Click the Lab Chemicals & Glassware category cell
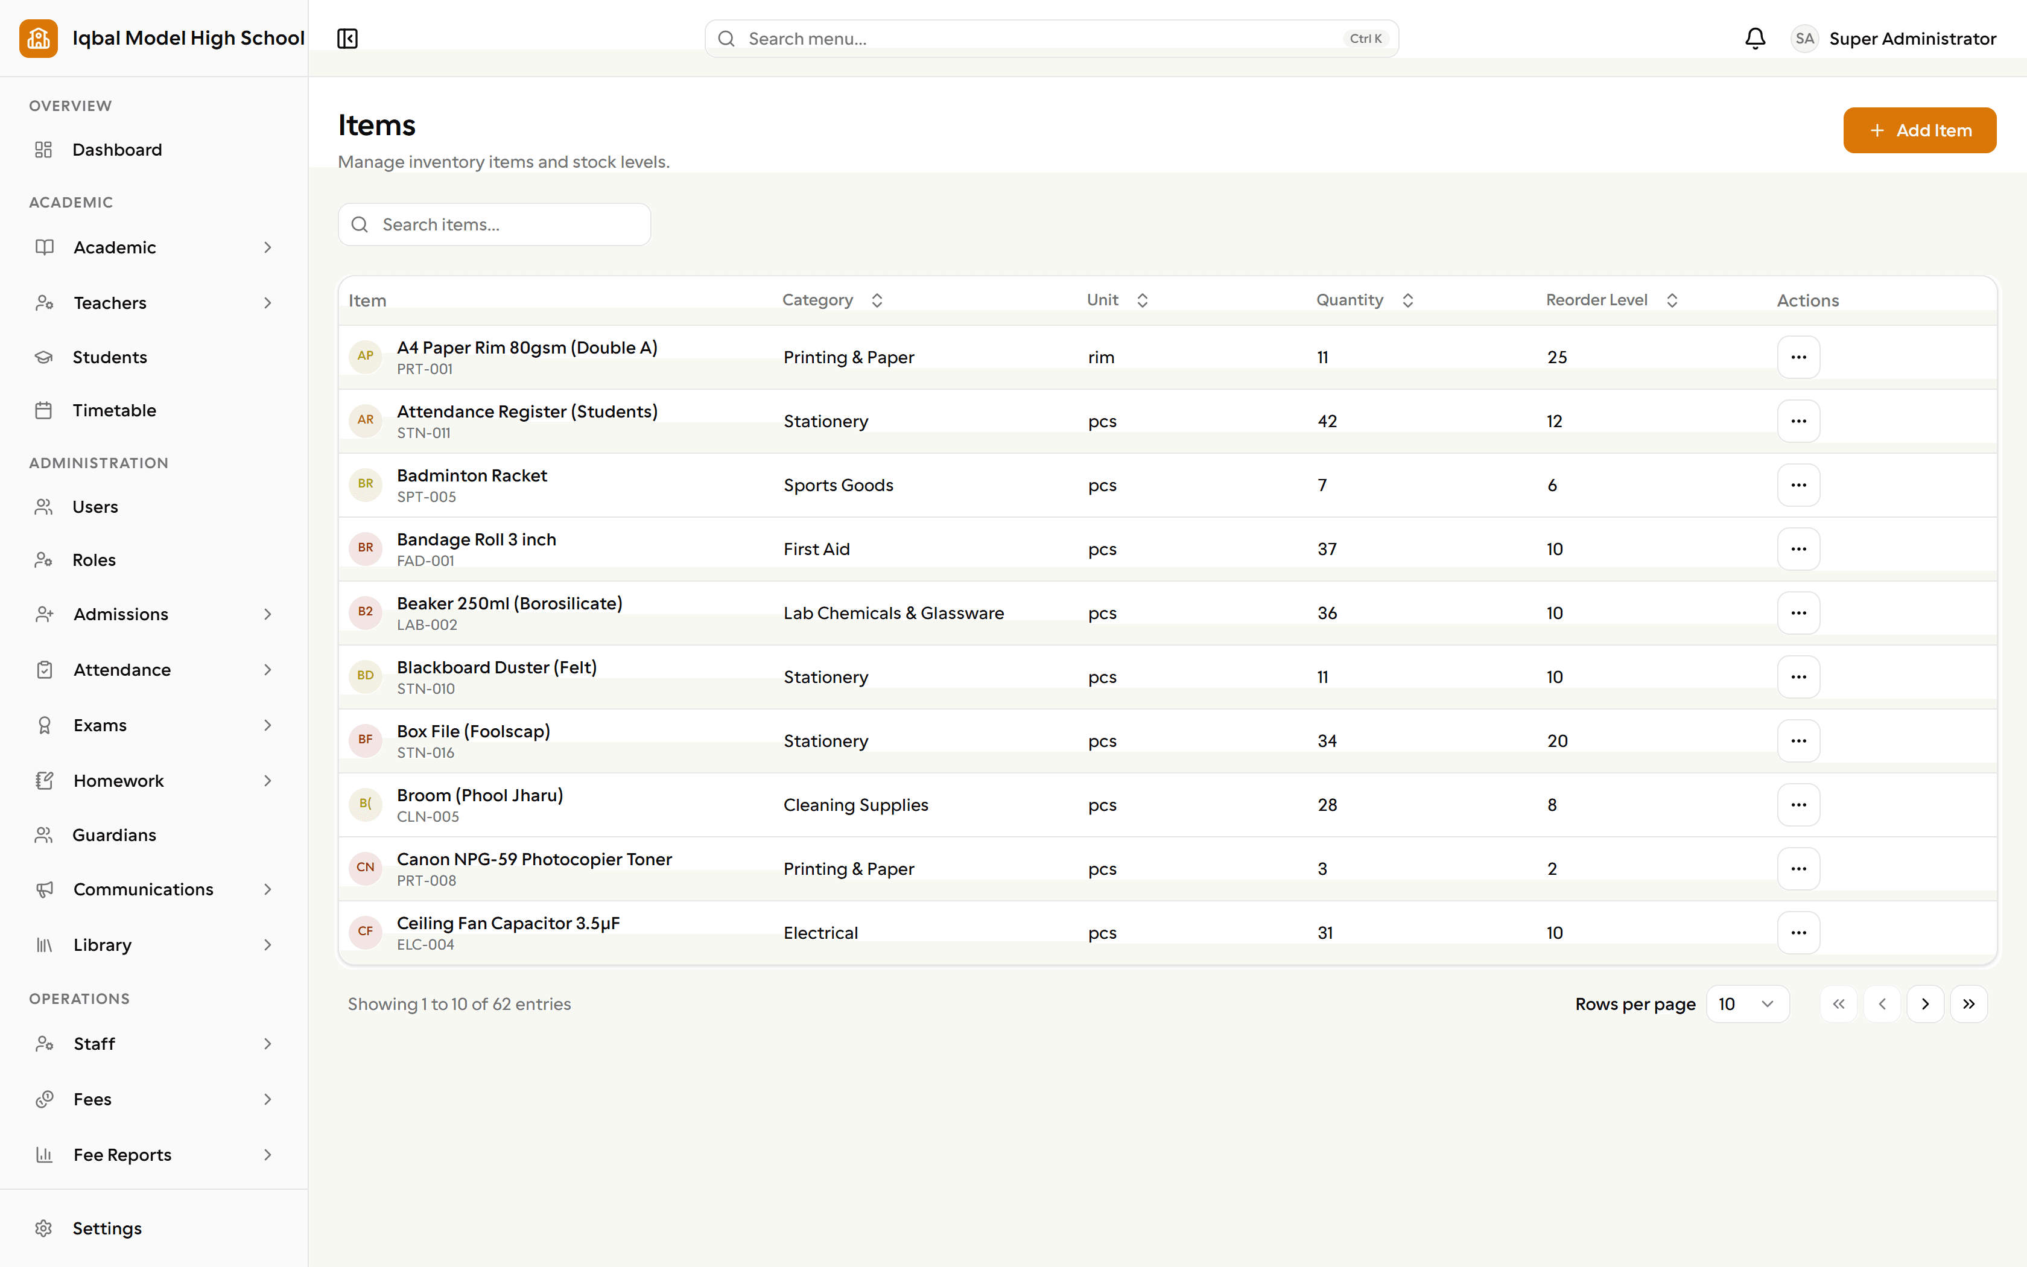The width and height of the screenshot is (2027, 1267). tap(893, 612)
